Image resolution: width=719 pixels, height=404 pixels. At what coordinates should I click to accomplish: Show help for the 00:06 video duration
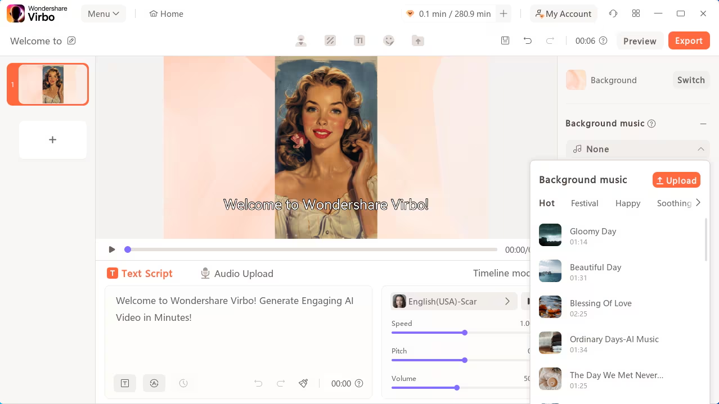[x=603, y=40]
